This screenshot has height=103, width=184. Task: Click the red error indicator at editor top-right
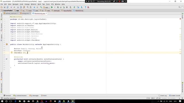pyautogui.click(x=180, y=19)
